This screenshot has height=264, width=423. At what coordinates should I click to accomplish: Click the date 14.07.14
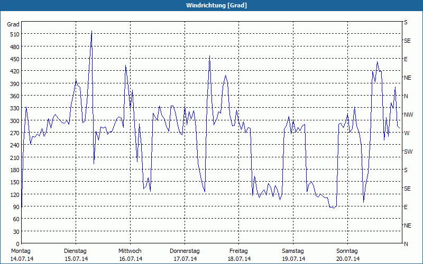[22, 259]
